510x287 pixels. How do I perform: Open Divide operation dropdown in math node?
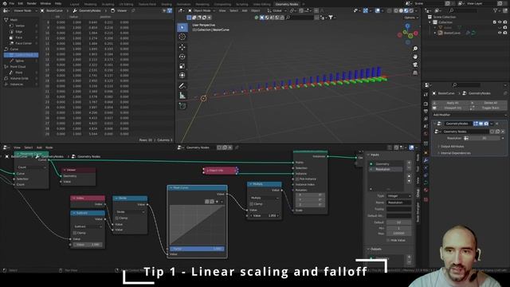coord(130,212)
